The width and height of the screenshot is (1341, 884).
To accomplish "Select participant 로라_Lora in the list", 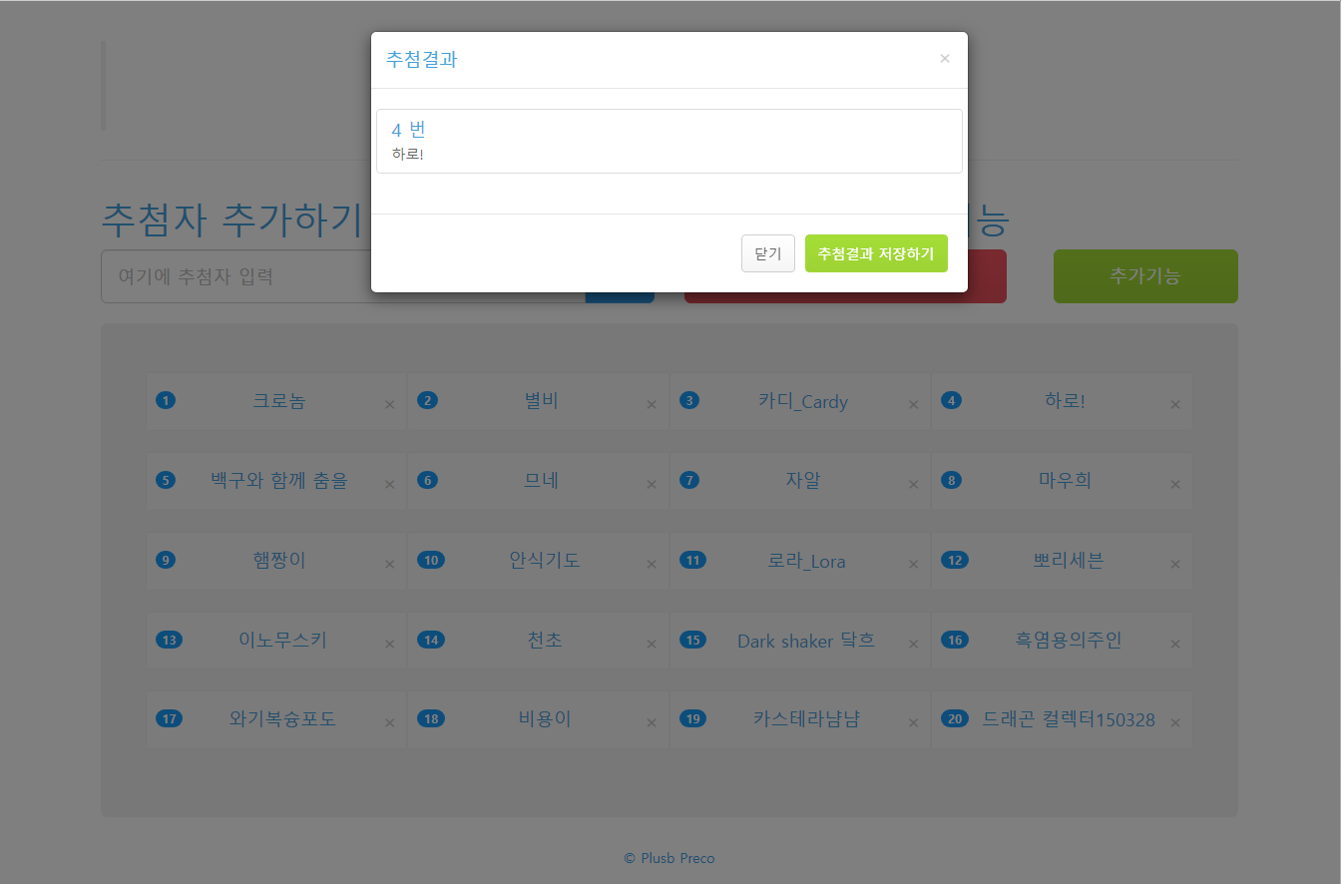I will pos(806,561).
